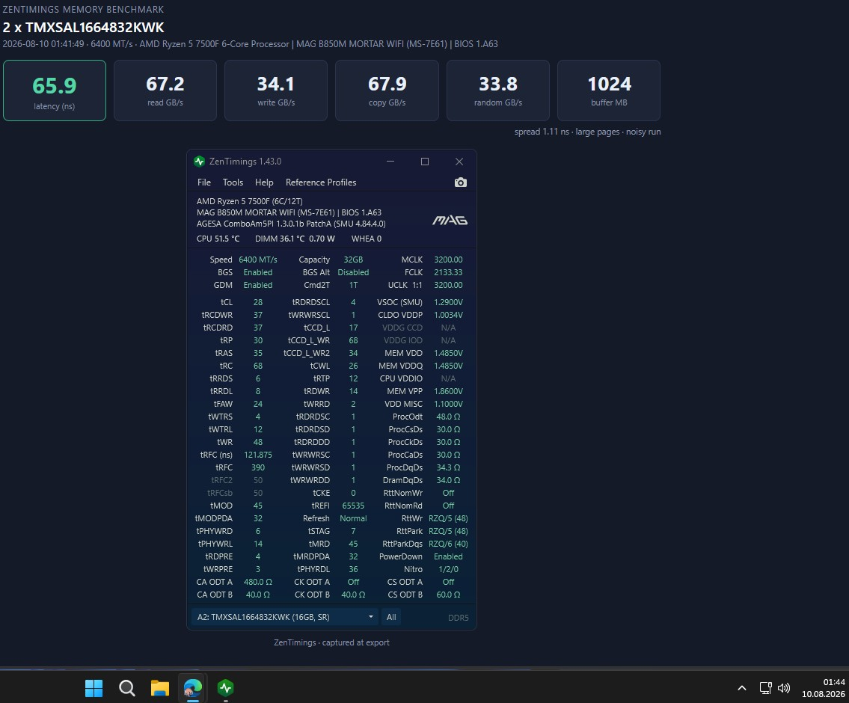The width and height of the screenshot is (849, 703).
Task: Click the BGS Alt value Disabled
Action: click(353, 272)
